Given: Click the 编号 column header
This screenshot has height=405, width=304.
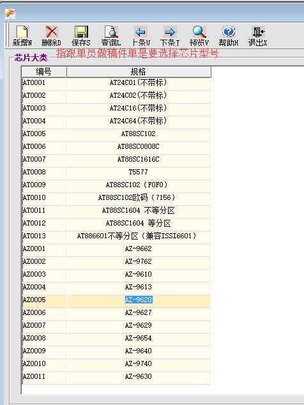Looking at the screenshot, I should [43, 72].
